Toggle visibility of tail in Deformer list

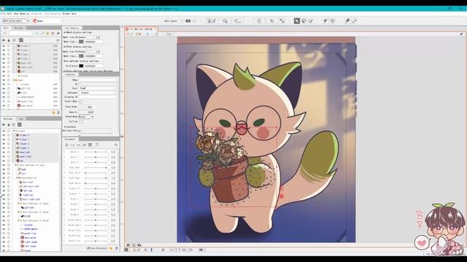(4, 173)
